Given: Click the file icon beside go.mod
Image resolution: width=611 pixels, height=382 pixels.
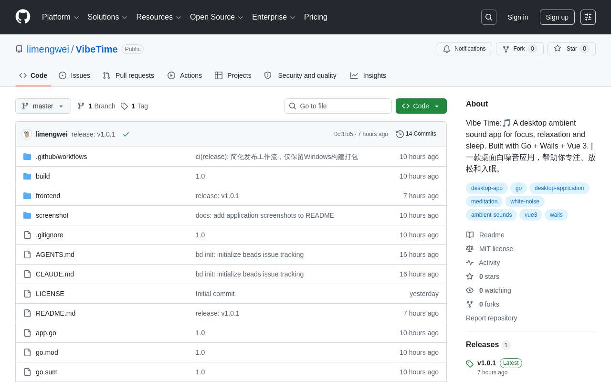Looking at the screenshot, I should 27,352.
